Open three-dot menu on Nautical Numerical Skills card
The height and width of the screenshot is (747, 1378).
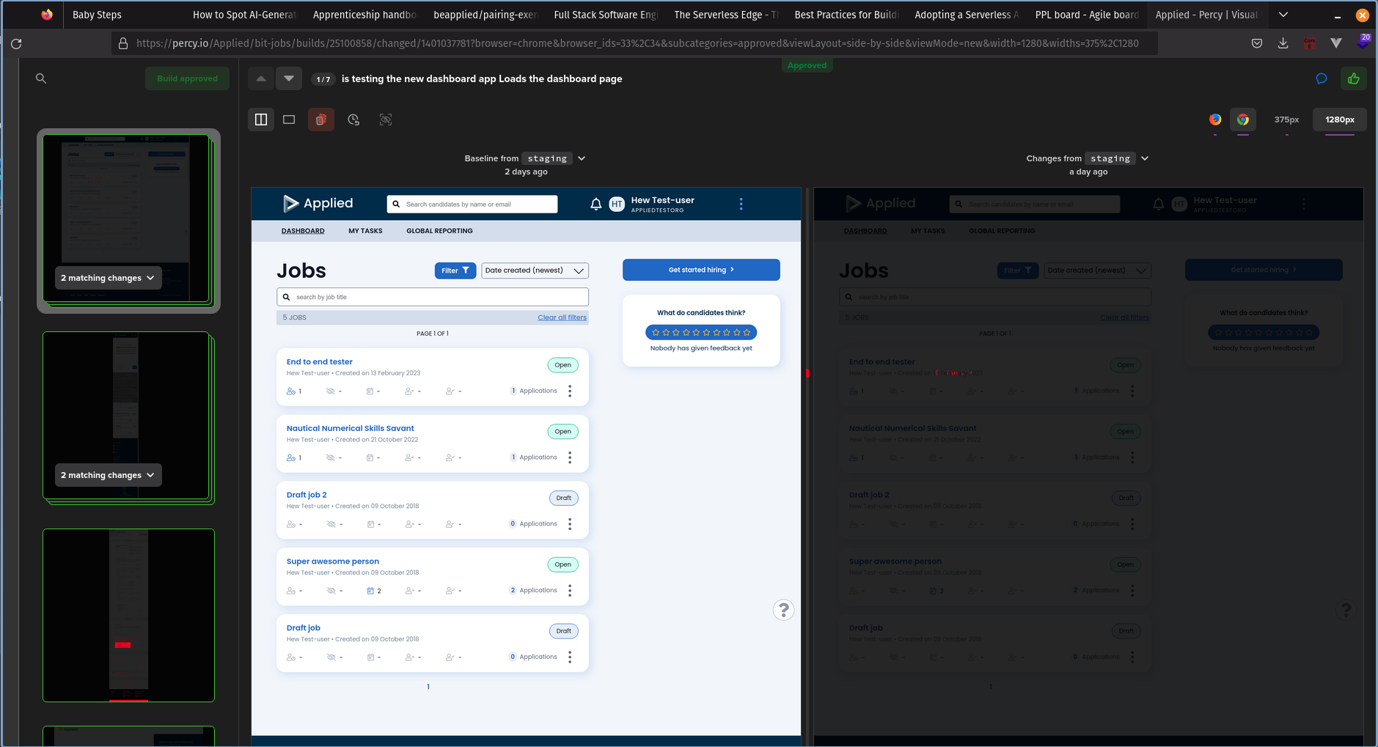(x=570, y=457)
